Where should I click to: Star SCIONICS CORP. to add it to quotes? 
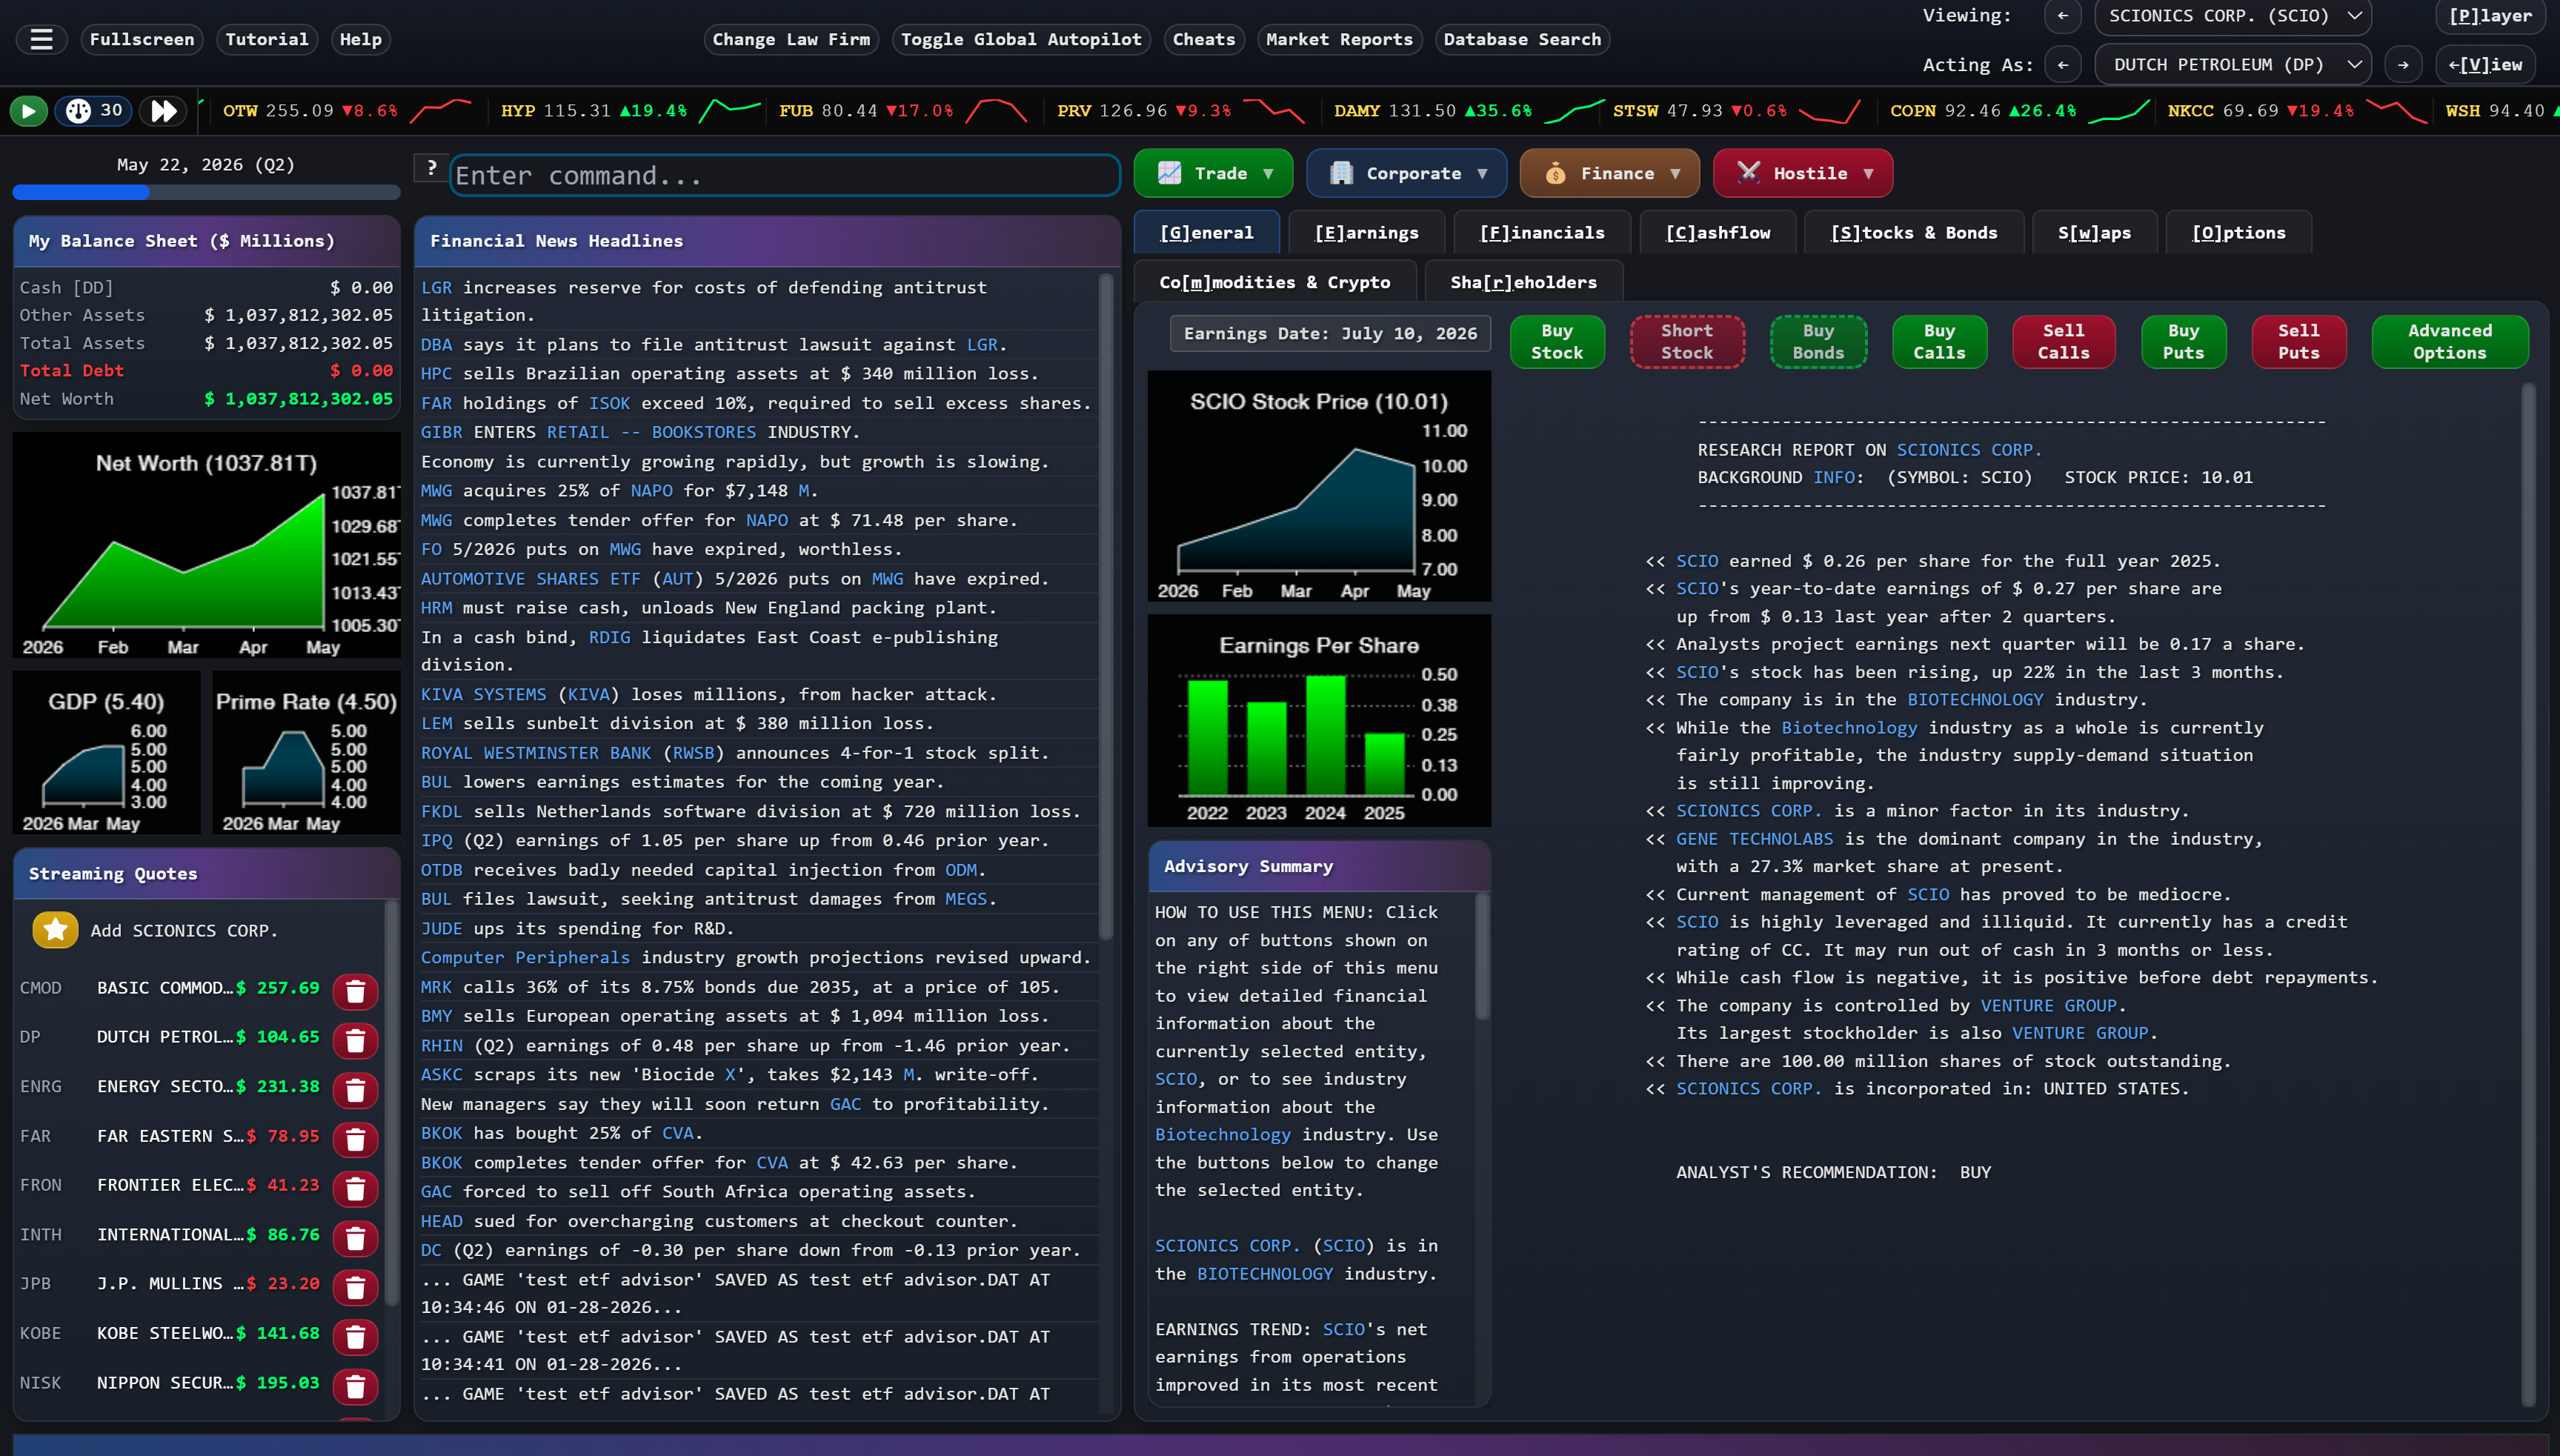(x=55, y=929)
